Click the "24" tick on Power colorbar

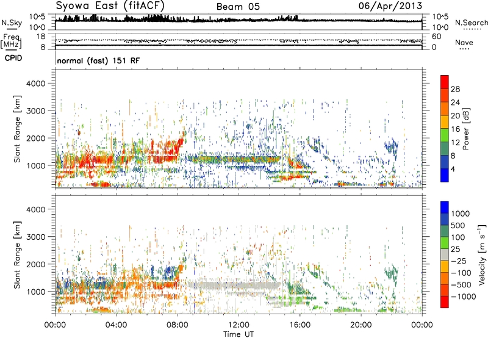tap(455, 102)
